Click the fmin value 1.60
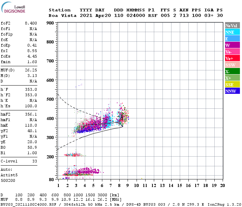 [x=32, y=62]
